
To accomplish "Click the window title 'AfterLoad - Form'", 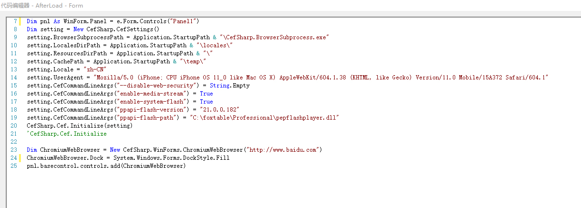I will coord(59,6).
